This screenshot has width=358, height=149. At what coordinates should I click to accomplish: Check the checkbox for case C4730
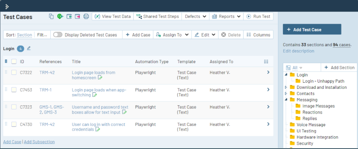(14, 124)
